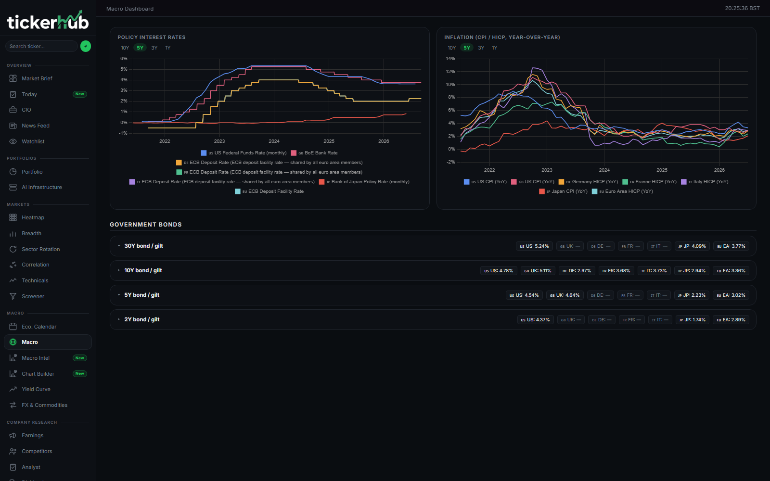Open the Sector Rotation page
770x481 pixels.
click(x=48, y=249)
